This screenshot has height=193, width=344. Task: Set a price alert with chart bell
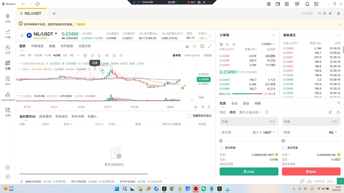pos(195,46)
